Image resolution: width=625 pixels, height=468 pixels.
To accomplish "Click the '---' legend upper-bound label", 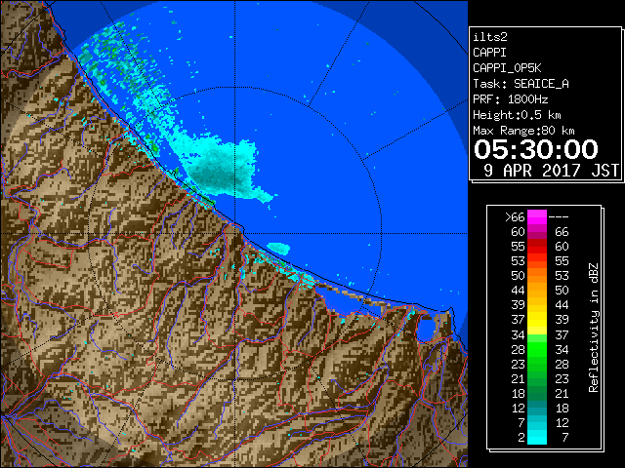I will pos(559,217).
